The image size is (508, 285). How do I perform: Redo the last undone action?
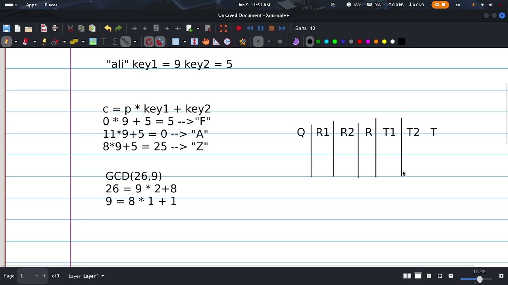coord(118,28)
